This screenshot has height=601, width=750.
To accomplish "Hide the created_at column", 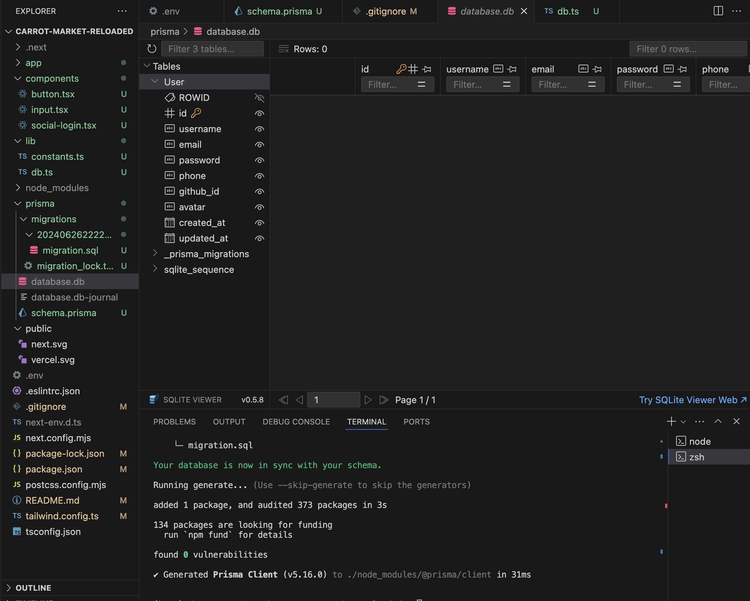I will point(260,223).
